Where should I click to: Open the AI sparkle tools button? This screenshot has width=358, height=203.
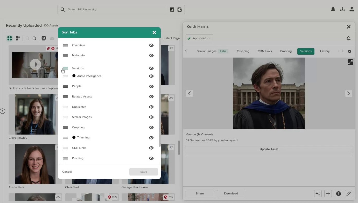click(x=318, y=194)
